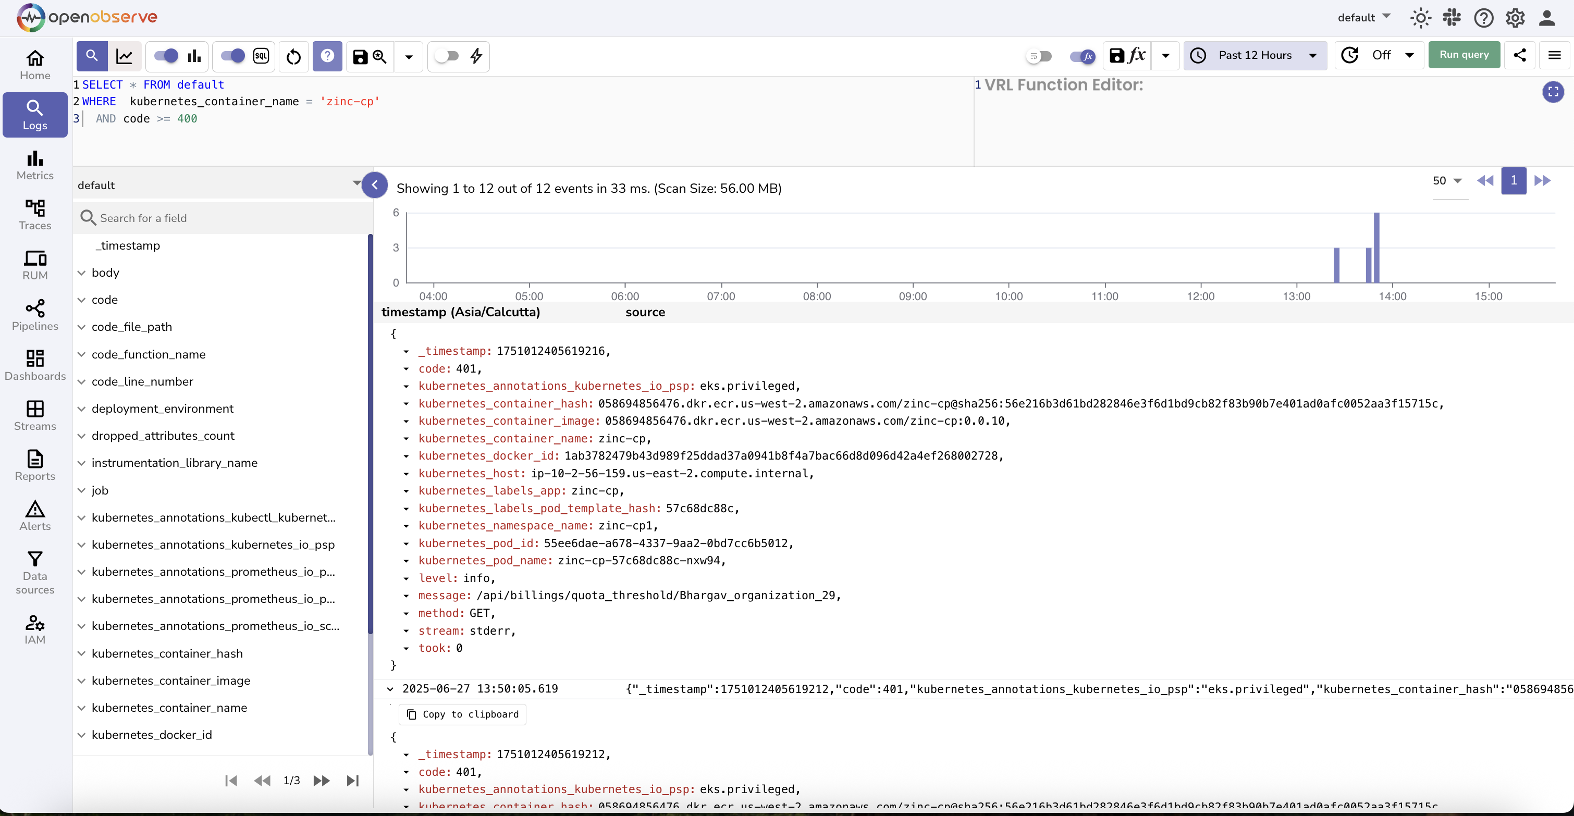1574x816 pixels.
Task: Click the Run query button
Action: point(1464,54)
